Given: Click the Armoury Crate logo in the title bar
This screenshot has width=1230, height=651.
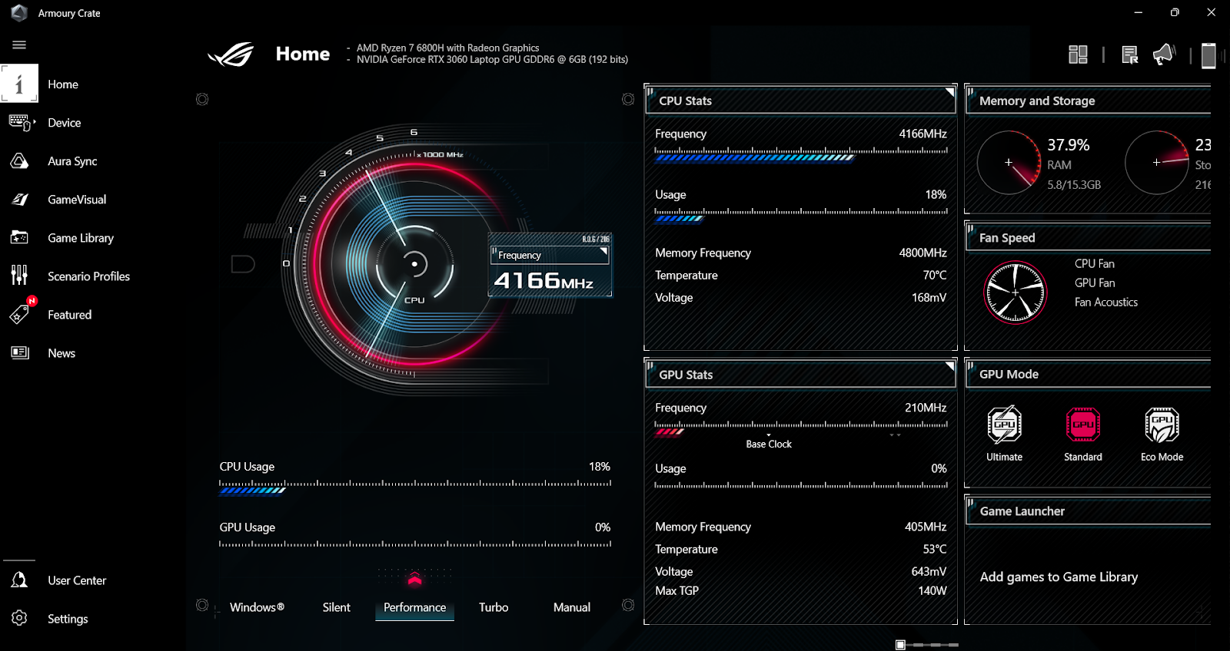Looking at the screenshot, I should click(x=19, y=13).
